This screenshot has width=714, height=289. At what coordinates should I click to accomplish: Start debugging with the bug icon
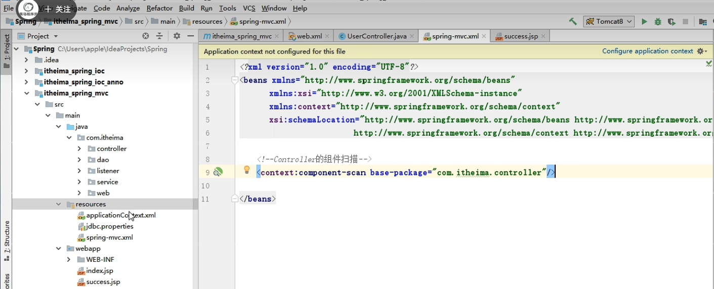click(658, 22)
